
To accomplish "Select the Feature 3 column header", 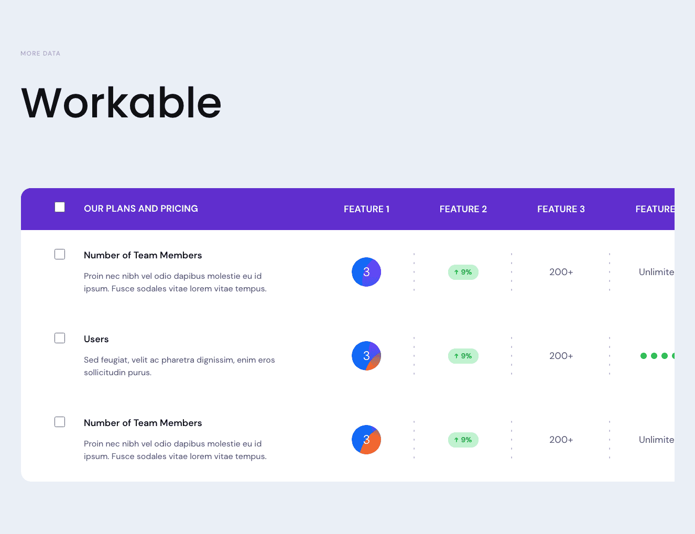I will click(561, 209).
